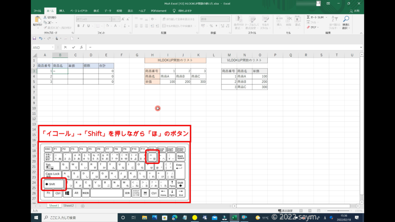395x222 pixels.
Task: Save workbook using the floppy disk icon
Action: (x=34, y=38)
